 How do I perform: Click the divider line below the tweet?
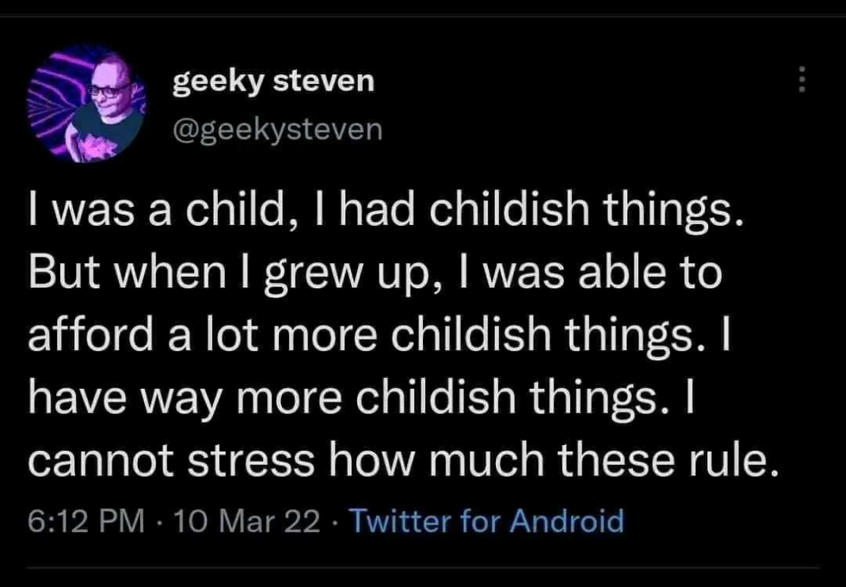(x=423, y=567)
